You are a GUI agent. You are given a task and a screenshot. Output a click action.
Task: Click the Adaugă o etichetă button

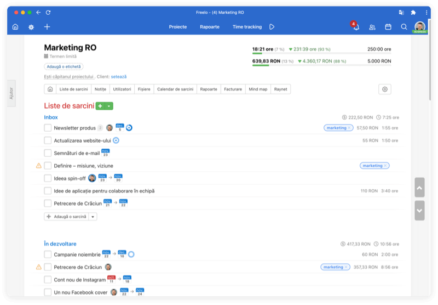tap(64, 66)
